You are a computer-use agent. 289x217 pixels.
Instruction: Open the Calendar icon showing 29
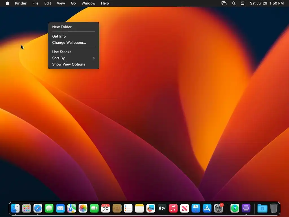tap(106, 208)
